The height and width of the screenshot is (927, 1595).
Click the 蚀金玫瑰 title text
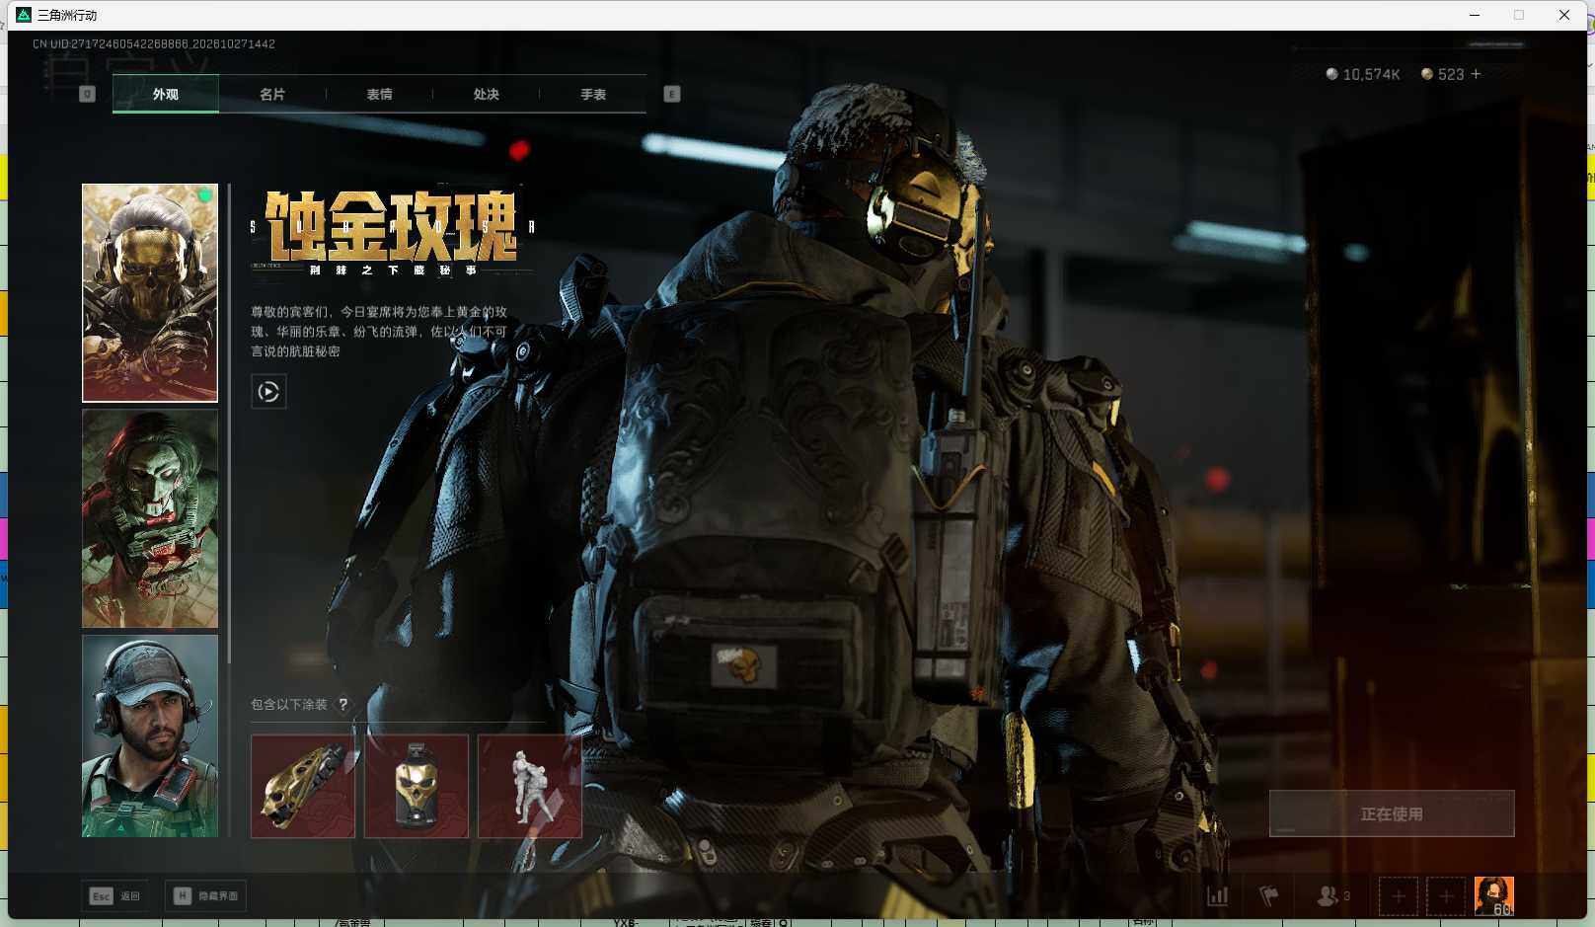391,226
